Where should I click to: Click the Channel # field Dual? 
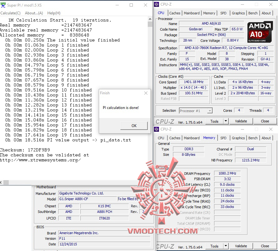click(x=251, y=149)
